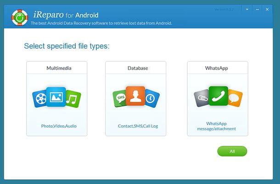Choose the green SMS bubble icon
Viewport: 280px width, 184px height.
(120, 99)
